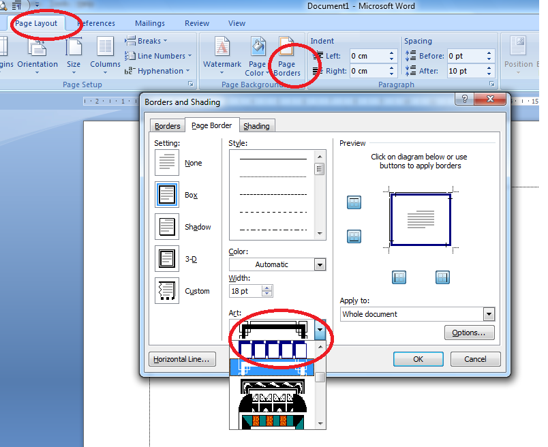Open the Apply to Whole document dropdown
Image resolution: width=548 pixels, height=447 pixels.
click(x=489, y=314)
